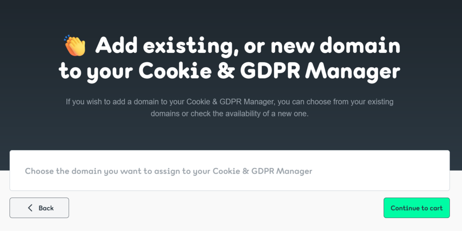This screenshot has width=462, height=231.
Task: Click the 'to your Cookie & GDPR Manager' heading line
Action: (x=230, y=72)
